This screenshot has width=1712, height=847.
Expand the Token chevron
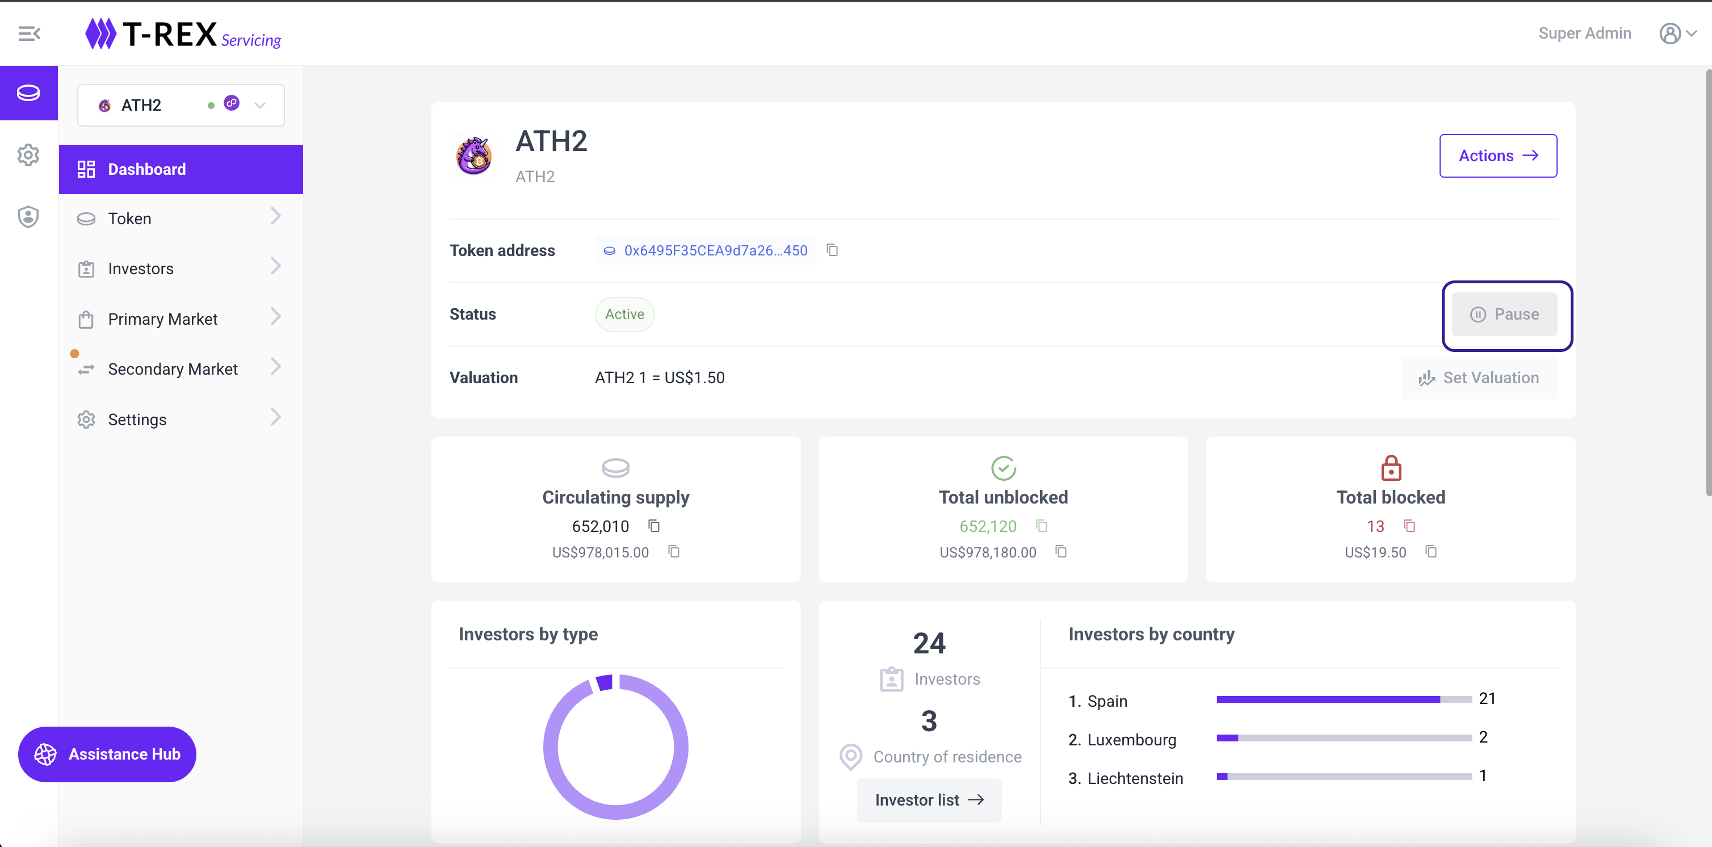(276, 216)
